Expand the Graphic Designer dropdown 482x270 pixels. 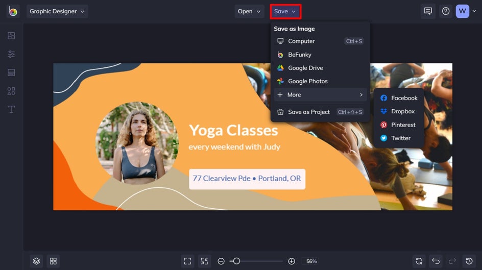click(x=57, y=11)
